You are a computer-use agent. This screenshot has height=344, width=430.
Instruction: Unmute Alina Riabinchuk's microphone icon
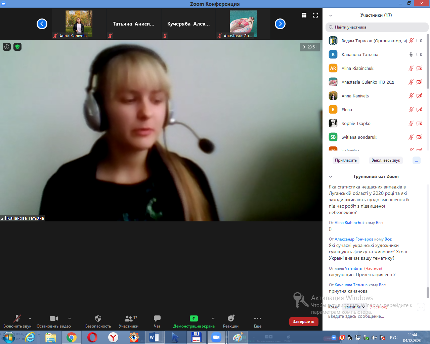pos(411,68)
